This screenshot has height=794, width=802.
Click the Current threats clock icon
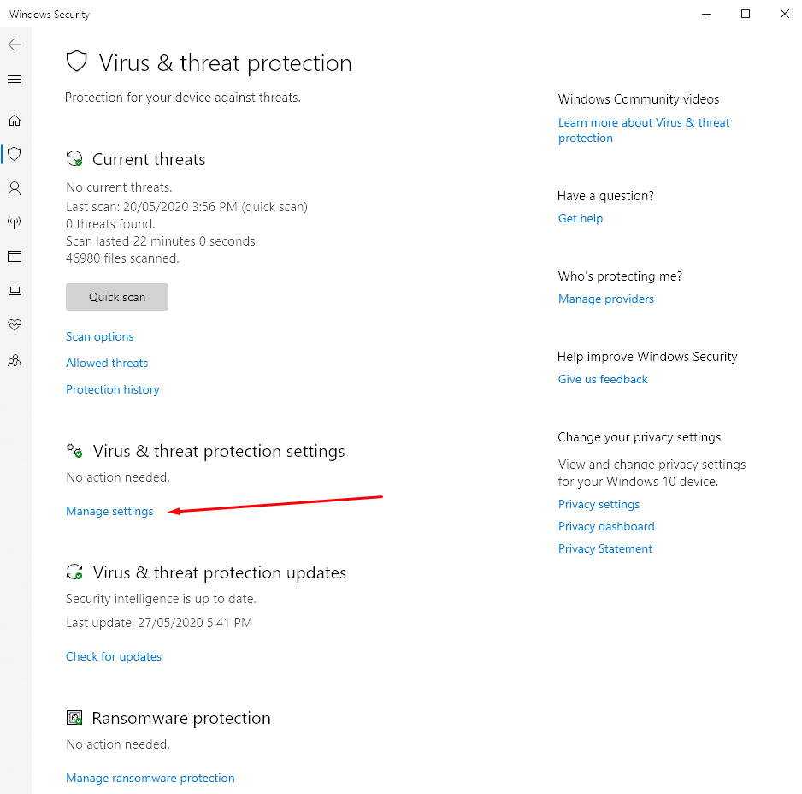point(74,158)
